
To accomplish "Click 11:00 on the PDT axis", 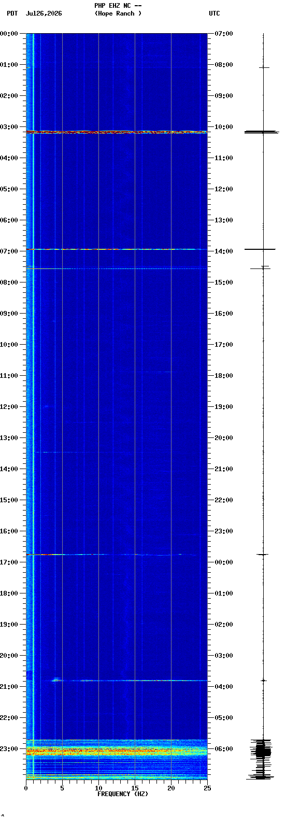I will 9,376.
